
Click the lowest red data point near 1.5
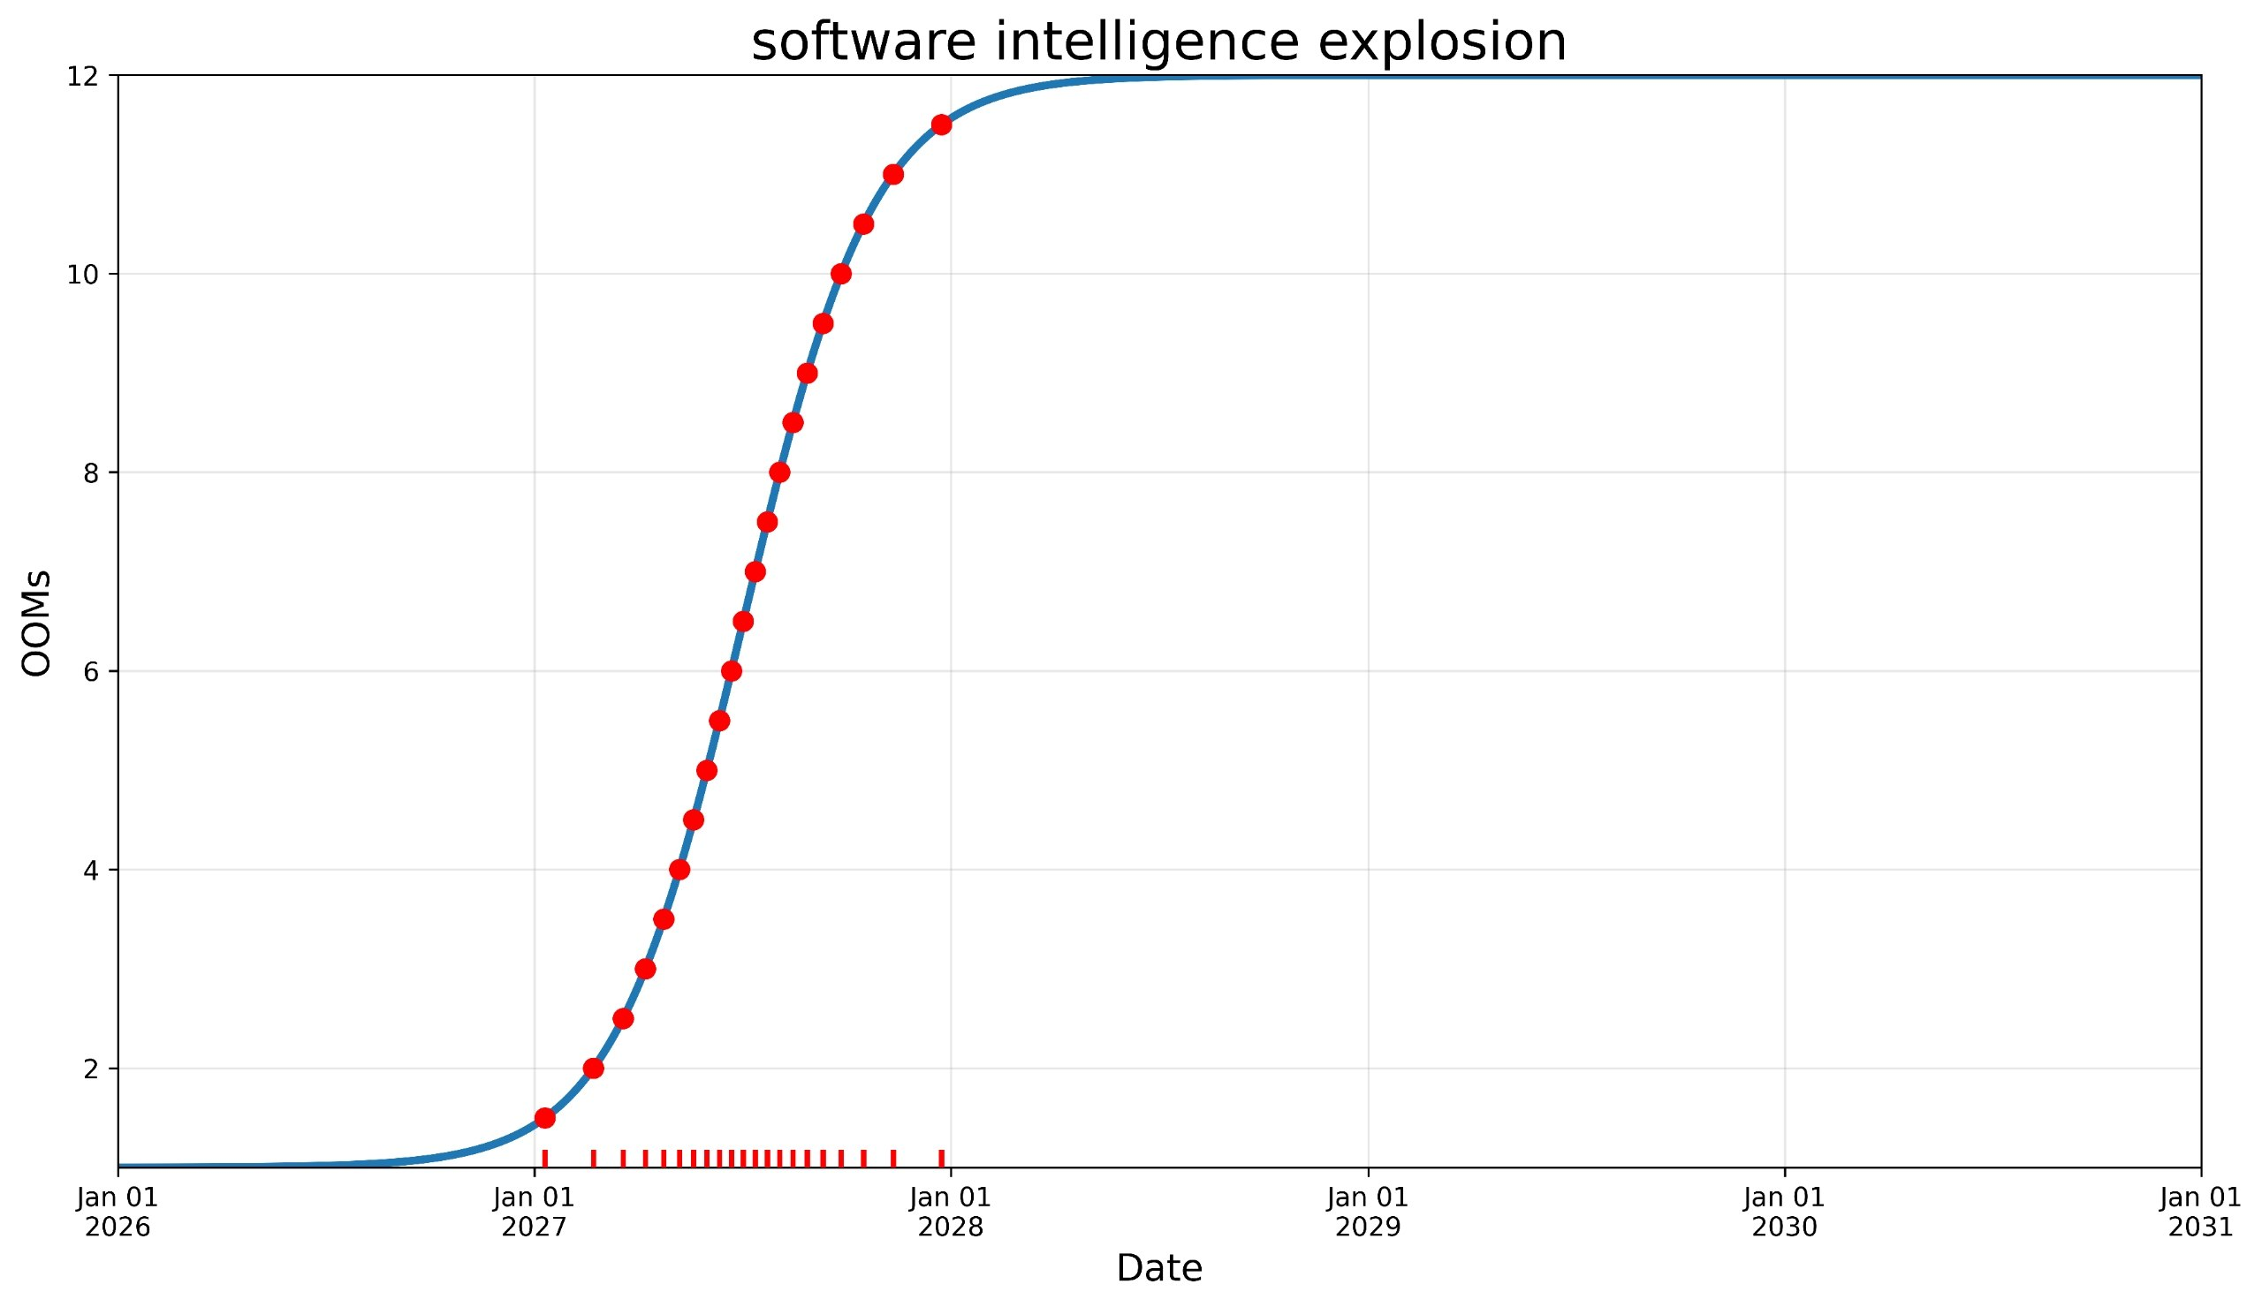[545, 1118]
